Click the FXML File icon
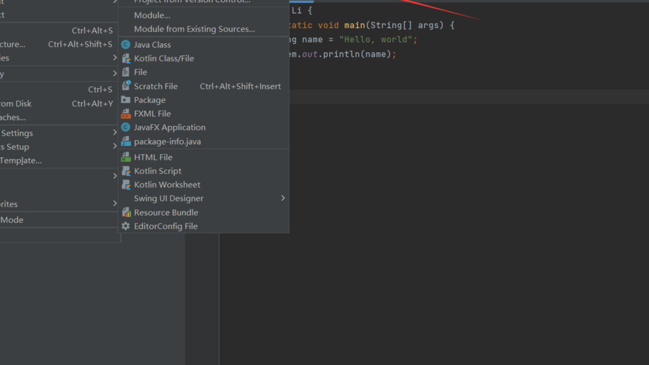 (126, 114)
